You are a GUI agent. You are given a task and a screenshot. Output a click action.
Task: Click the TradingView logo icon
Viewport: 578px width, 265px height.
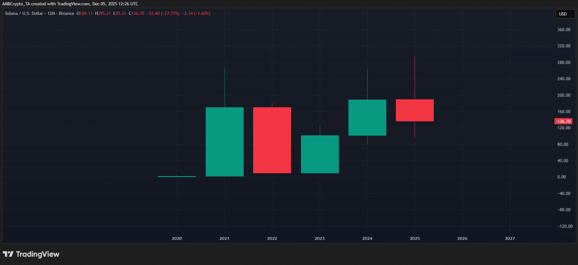[x=8, y=254]
